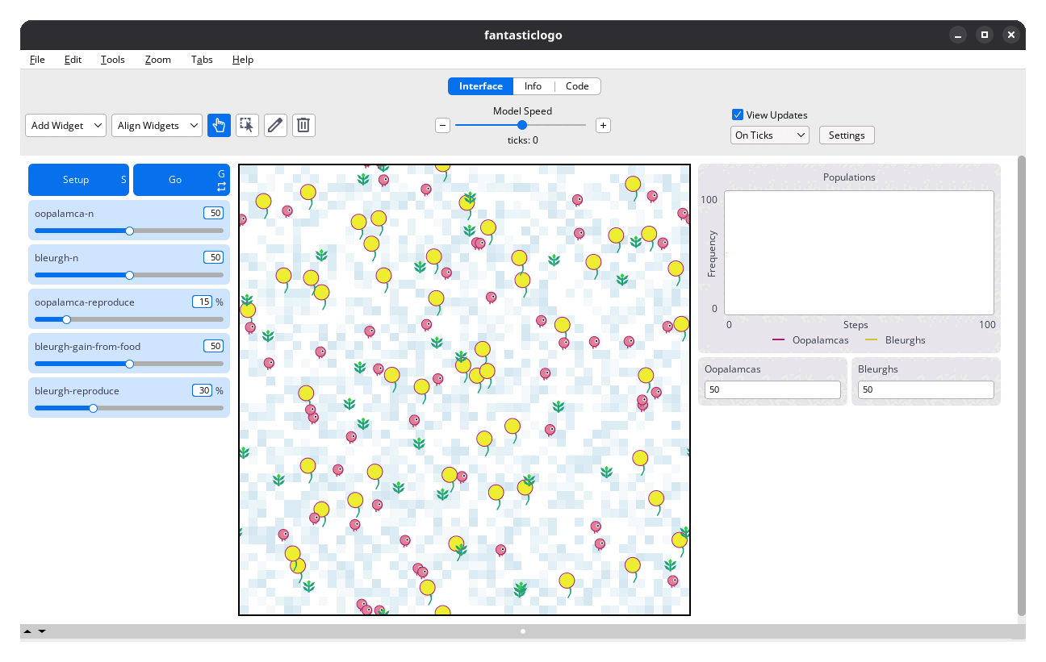Click the down arrow in bottom bar
The height and width of the screenshot is (662, 1046).
(42, 631)
